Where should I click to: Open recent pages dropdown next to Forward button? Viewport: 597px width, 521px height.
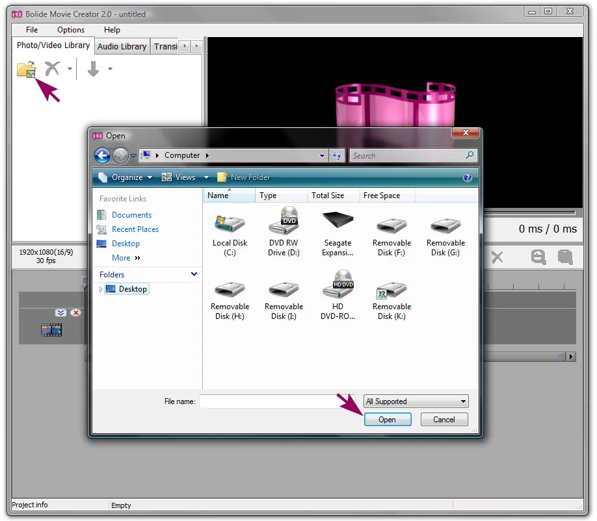pyautogui.click(x=133, y=155)
